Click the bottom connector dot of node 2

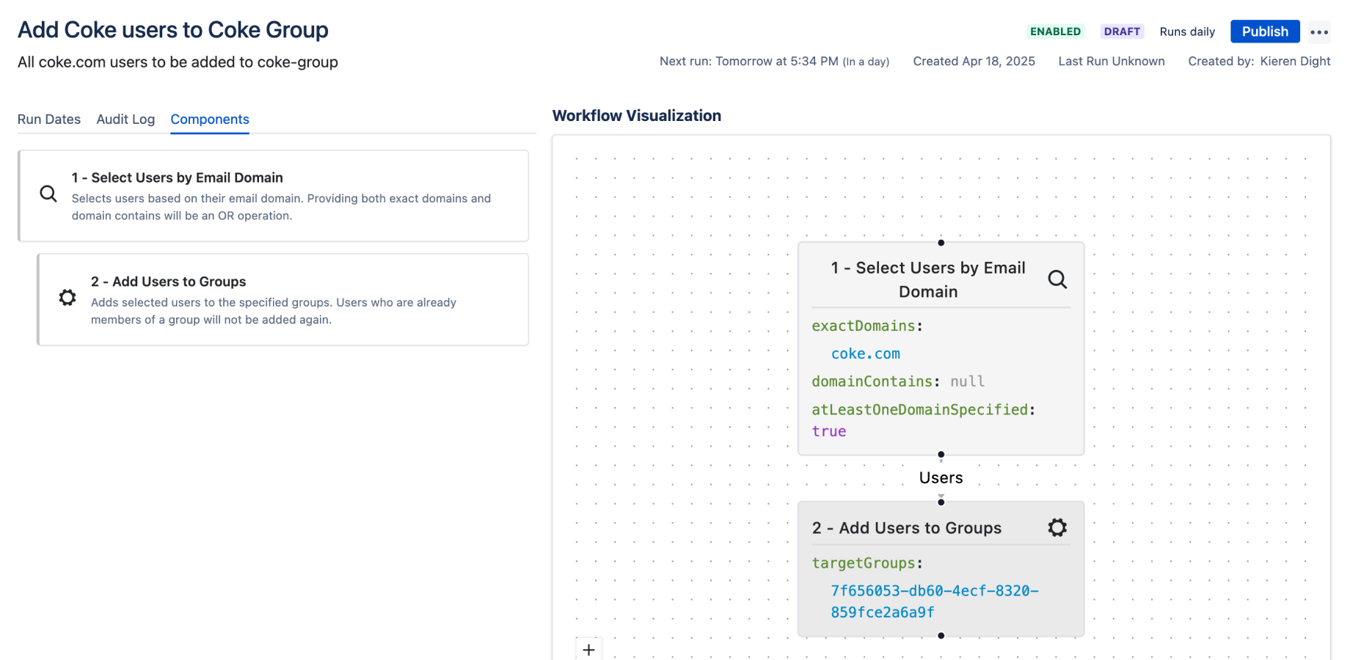pos(941,636)
